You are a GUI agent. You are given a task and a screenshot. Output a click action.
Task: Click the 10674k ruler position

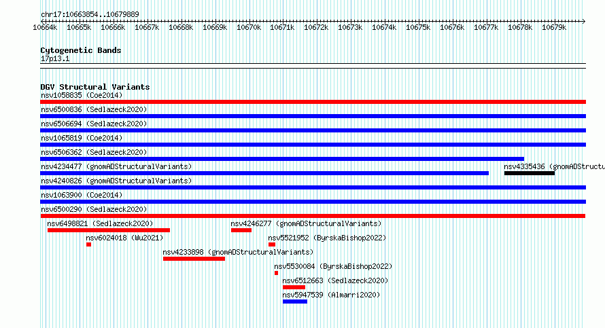[384, 27]
